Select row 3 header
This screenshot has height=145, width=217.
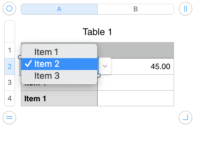pos(10,82)
